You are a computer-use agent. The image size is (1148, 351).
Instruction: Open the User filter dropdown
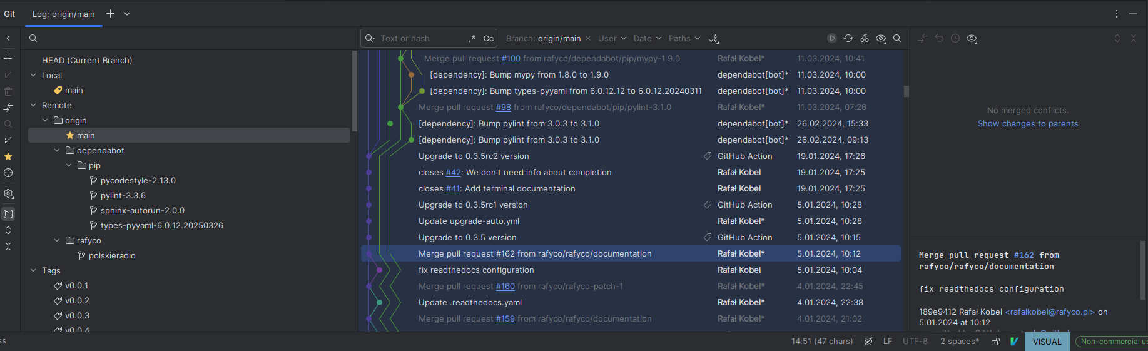coord(611,38)
